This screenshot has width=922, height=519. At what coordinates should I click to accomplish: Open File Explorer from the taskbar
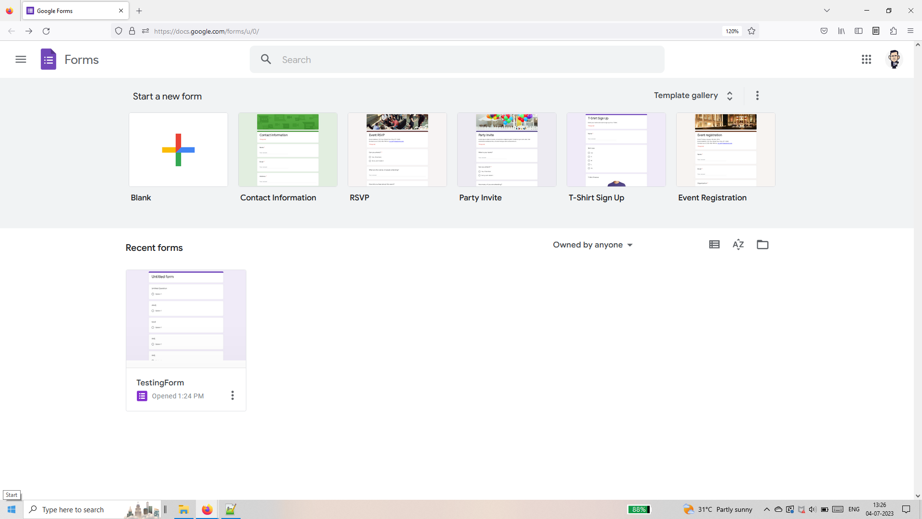(183, 509)
